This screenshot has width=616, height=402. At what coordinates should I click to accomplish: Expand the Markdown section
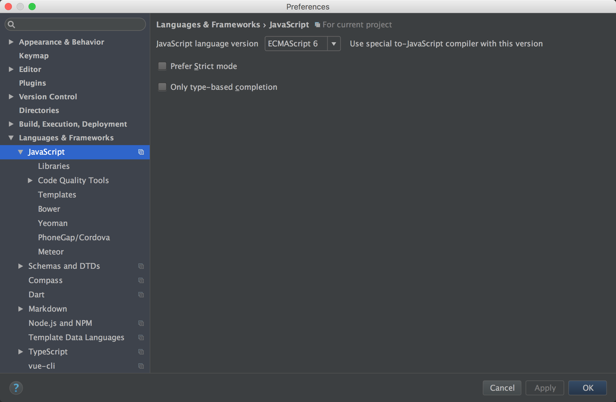(x=21, y=309)
